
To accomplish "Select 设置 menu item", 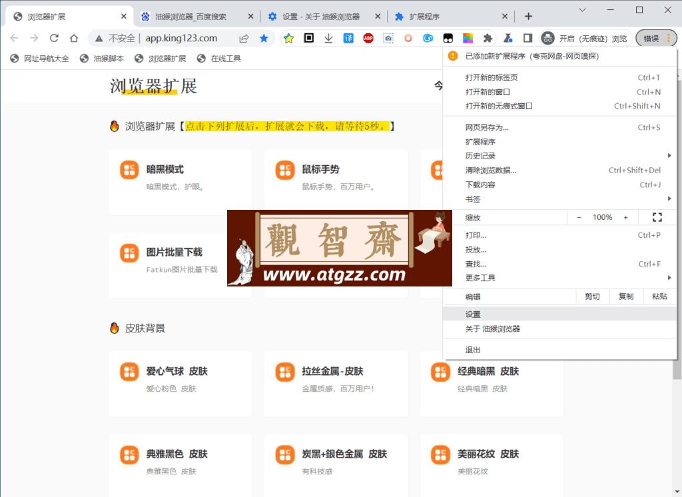I will 559,314.
